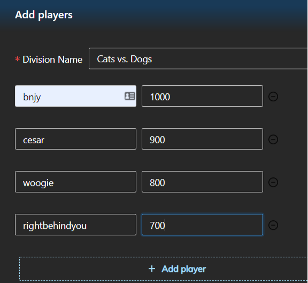308x283 pixels.
Task: Click the bnjy player name field
Action: coord(75,96)
